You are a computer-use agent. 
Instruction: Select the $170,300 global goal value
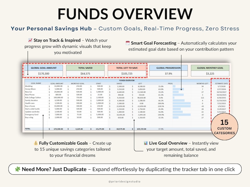pos(44,74)
